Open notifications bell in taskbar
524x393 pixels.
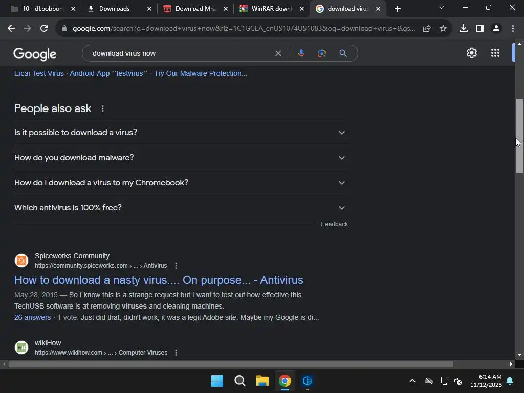pos(510,381)
